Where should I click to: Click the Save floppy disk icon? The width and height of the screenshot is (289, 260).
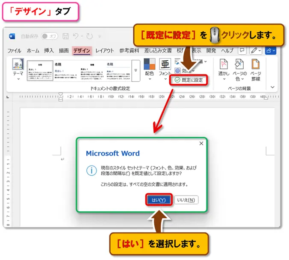tap(65, 36)
